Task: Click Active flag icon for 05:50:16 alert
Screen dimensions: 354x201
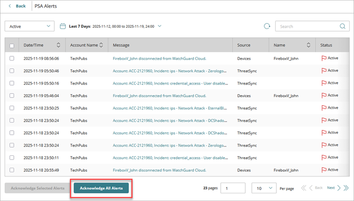Action: [x=324, y=83]
